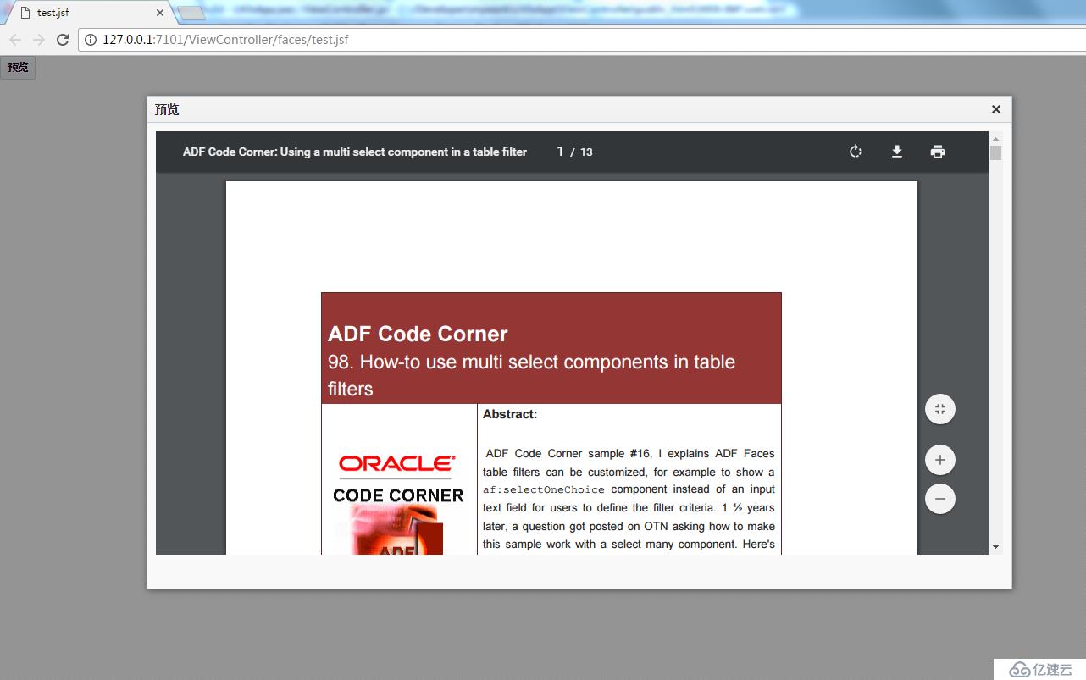Click the ADF Code Corner heading

[418, 334]
